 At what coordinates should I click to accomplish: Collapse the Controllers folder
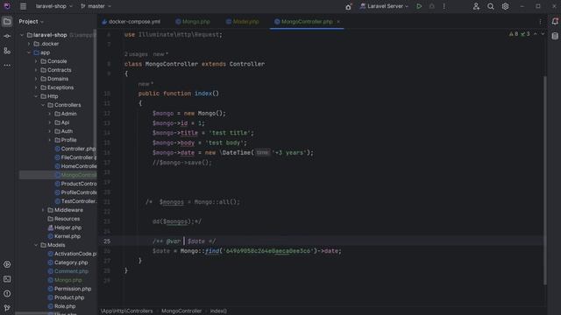pos(43,105)
